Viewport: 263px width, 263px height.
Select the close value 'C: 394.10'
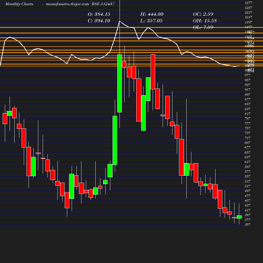(x=99, y=21)
